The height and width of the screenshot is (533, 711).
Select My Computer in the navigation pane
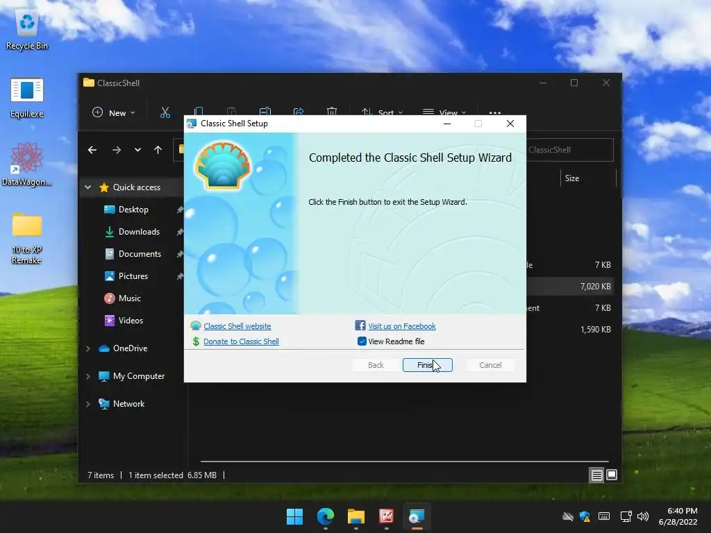[x=139, y=375]
